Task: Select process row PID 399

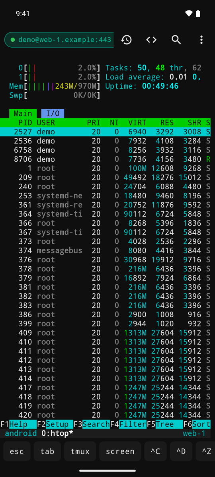Action: tap(106, 324)
